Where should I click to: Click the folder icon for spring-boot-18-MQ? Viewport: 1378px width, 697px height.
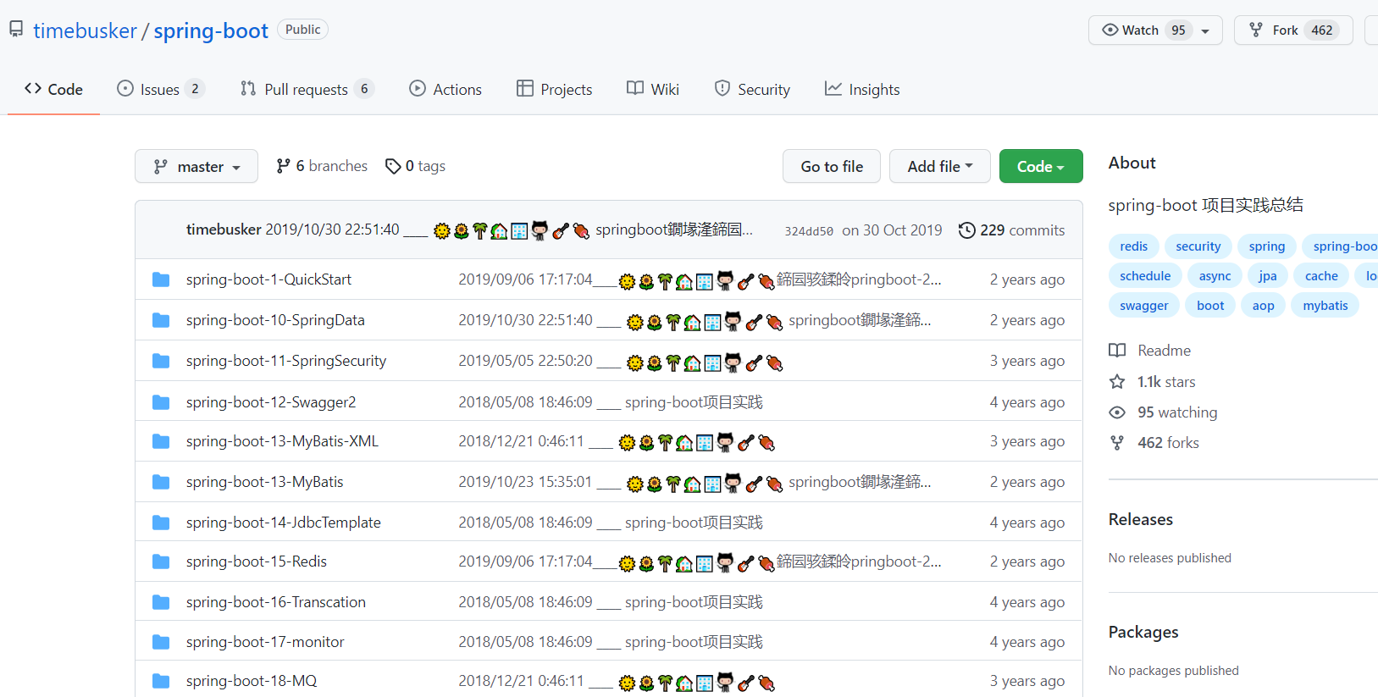coord(161,681)
